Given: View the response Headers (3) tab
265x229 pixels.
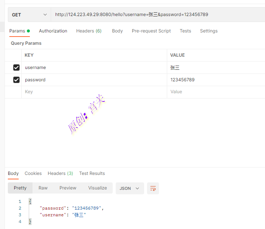Looking at the screenshot, I should (x=60, y=173).
